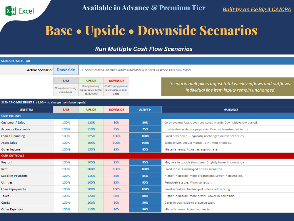Select Other Expenses downside cell 90%
This screenshot has height=221, width=294.
(x=116, y=209)
